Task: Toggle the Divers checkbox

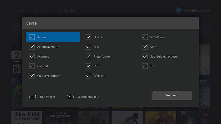Action: pos(88,37)
